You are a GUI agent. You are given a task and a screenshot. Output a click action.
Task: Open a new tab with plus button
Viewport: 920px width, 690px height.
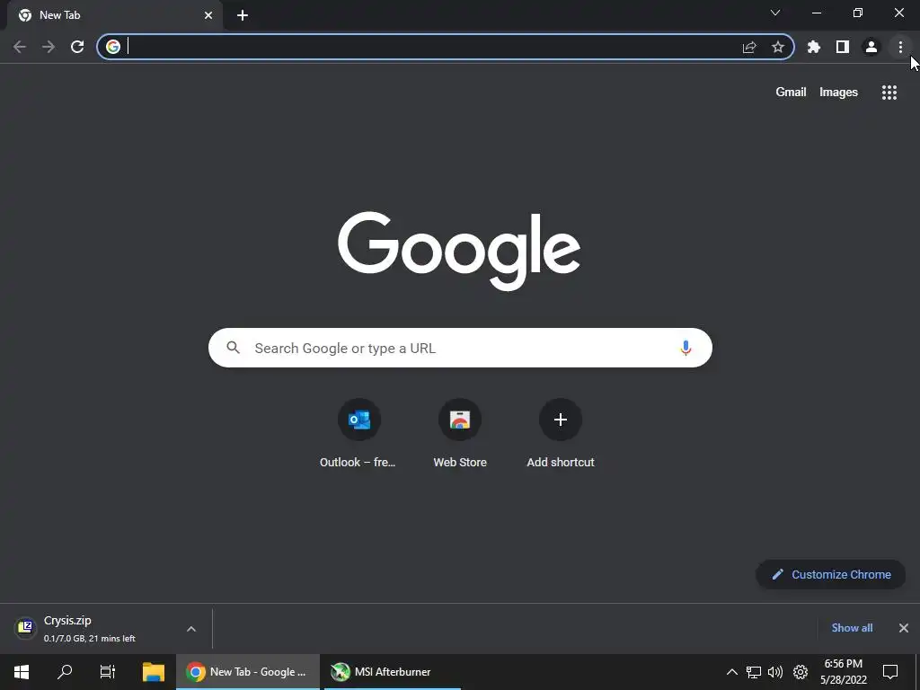pos(243,15)
